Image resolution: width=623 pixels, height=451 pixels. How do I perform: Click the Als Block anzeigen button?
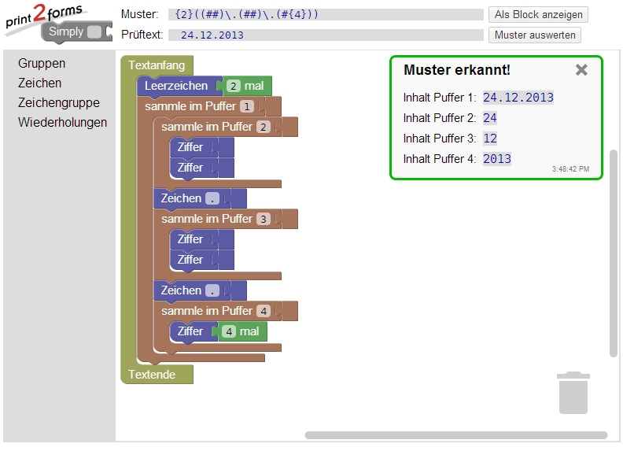click(x=538, y=15)
